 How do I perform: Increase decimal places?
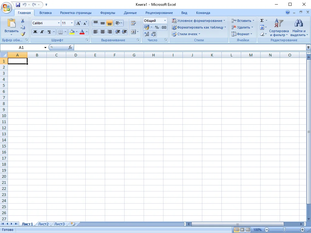146,34
